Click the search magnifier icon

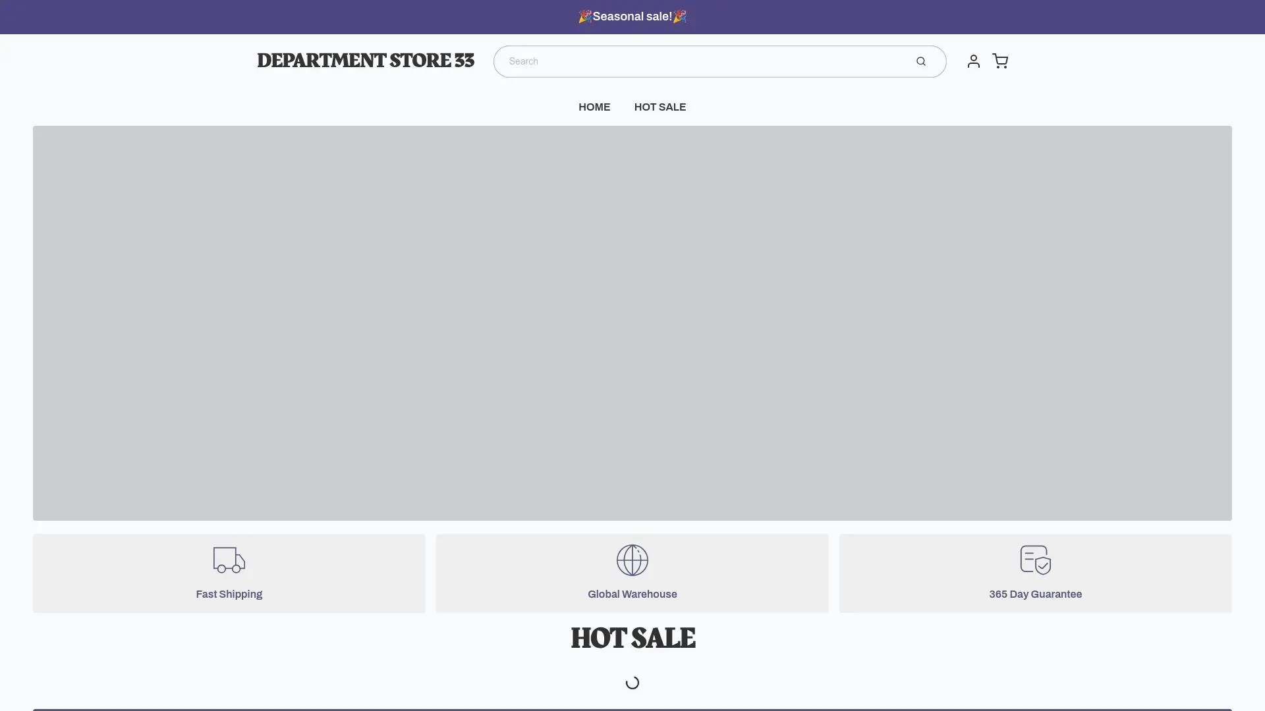point(920,61)
